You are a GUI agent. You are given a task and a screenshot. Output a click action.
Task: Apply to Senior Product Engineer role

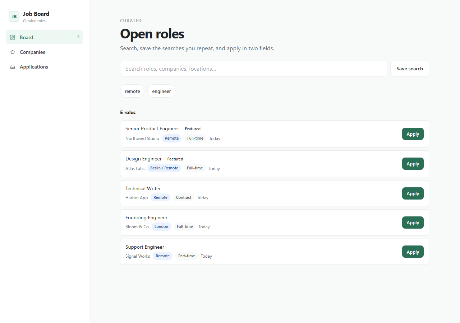coord(413,134)
